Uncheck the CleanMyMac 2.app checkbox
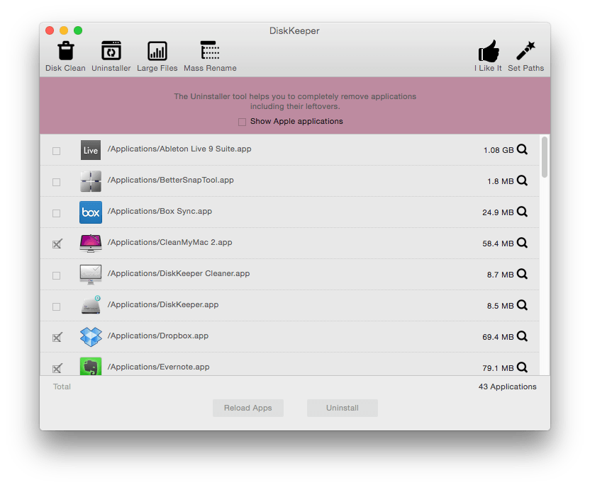Screen dimensions: 590x487 point(57,244)
